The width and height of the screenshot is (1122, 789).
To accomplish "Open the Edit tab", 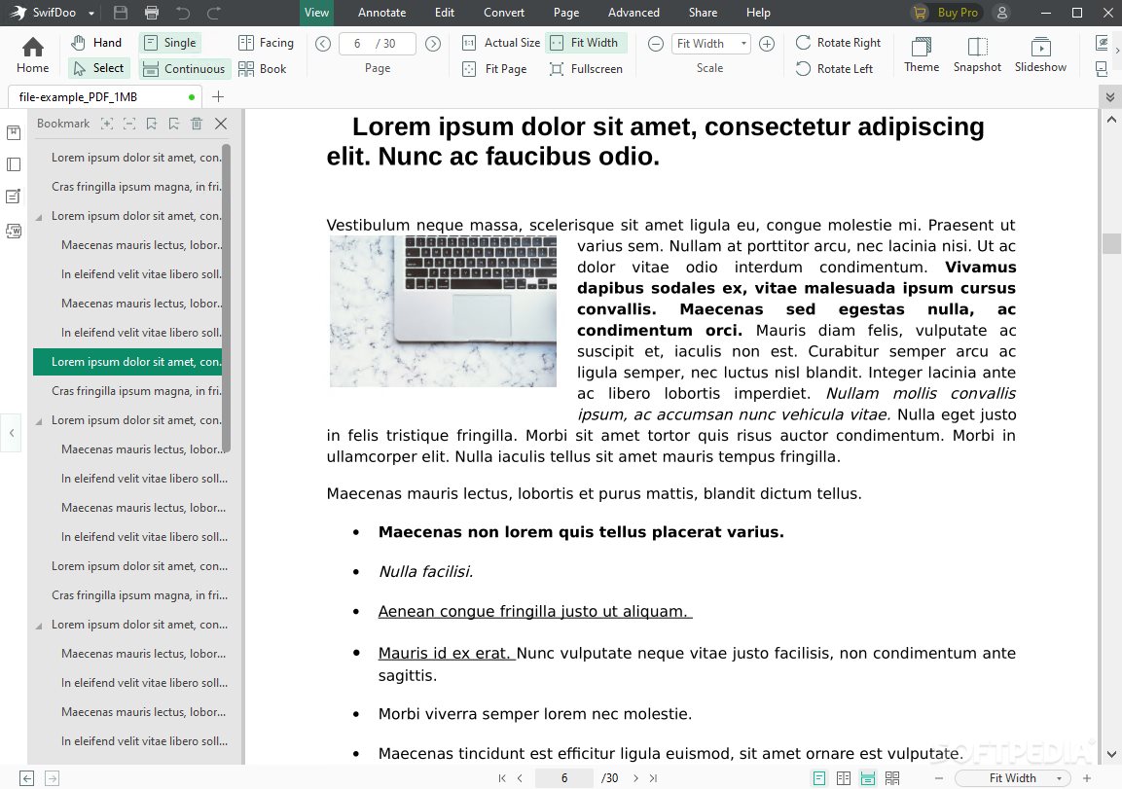I will click(445, 12).
